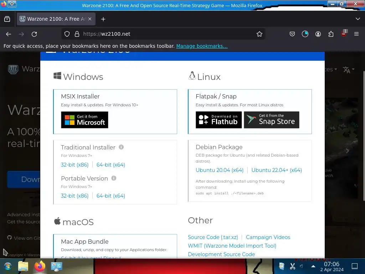Open the Firefox View icon

coord(7,19)
